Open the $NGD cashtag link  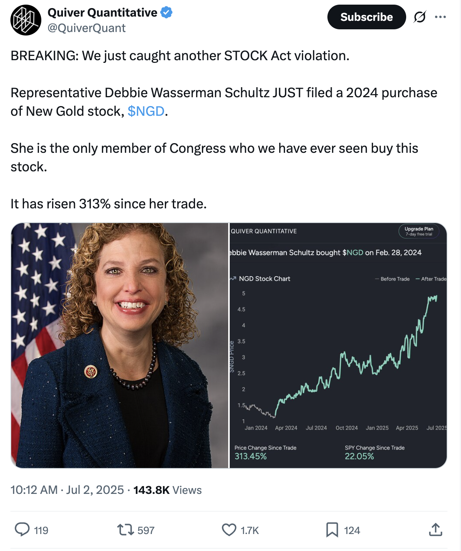click(x=146, y=111)
